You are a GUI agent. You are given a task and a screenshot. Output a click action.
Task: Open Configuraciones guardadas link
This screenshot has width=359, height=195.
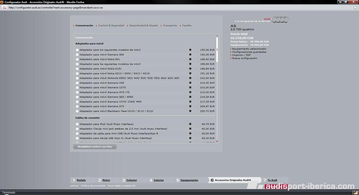249,52
